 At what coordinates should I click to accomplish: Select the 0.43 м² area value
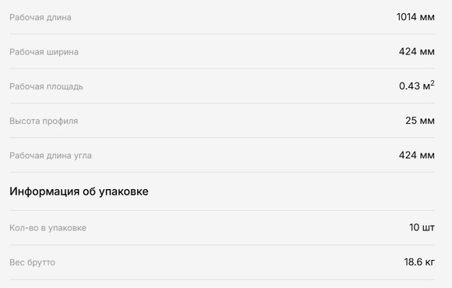click(417, 86)
